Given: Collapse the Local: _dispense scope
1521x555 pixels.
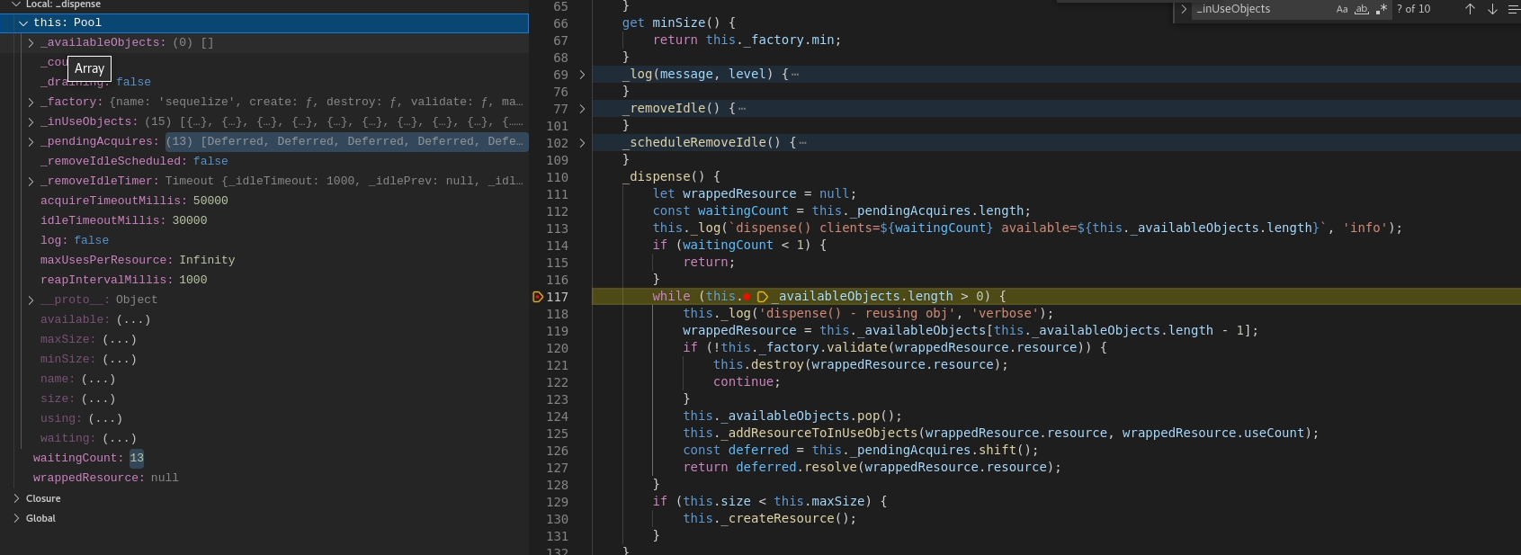Looking at the screenshot, I should [x=16, y=4].
